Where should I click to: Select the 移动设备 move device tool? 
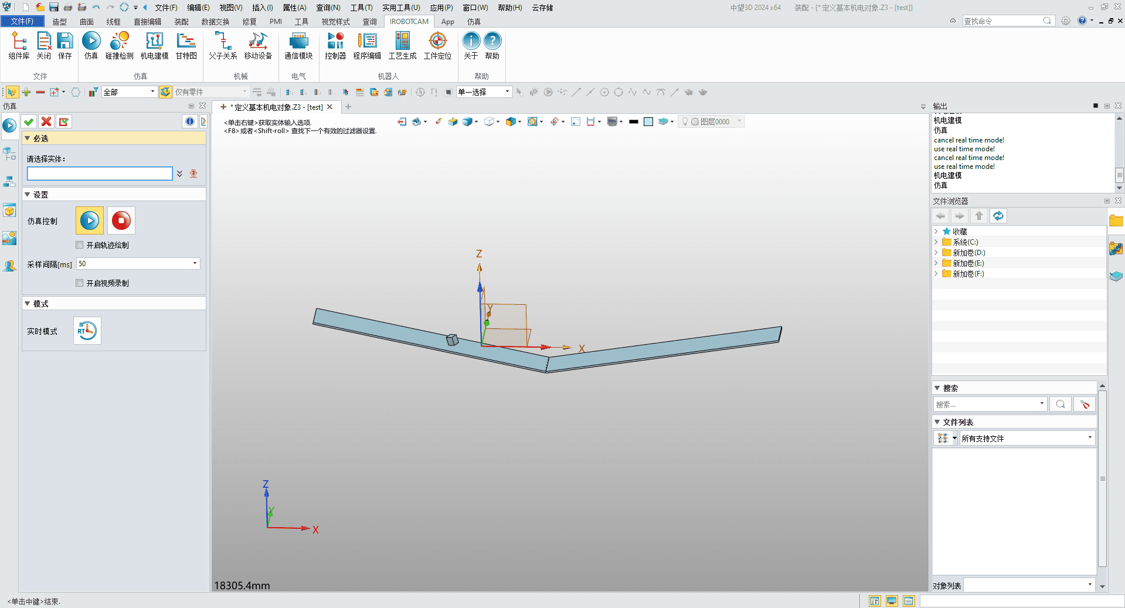point(259,46)
